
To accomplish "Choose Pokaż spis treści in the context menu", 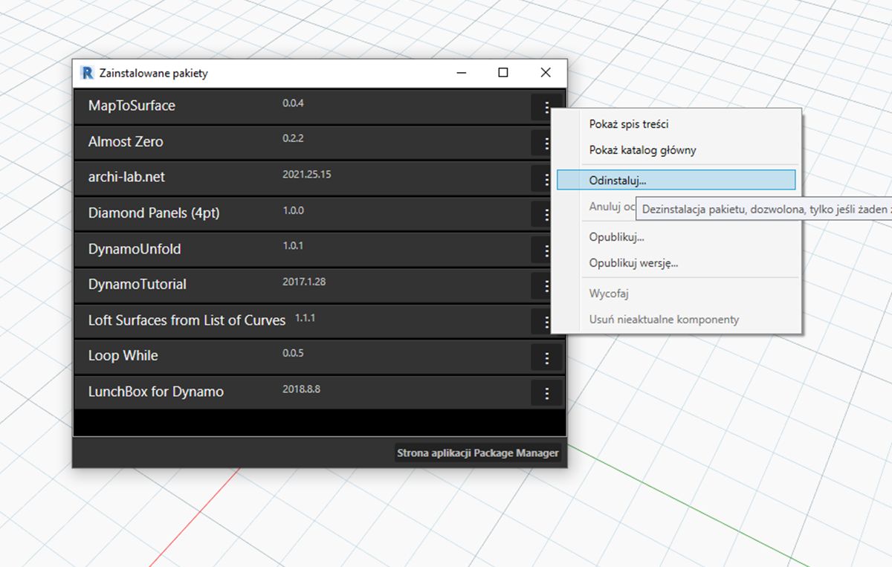I will pyautogui.click(x=629, y=124).
